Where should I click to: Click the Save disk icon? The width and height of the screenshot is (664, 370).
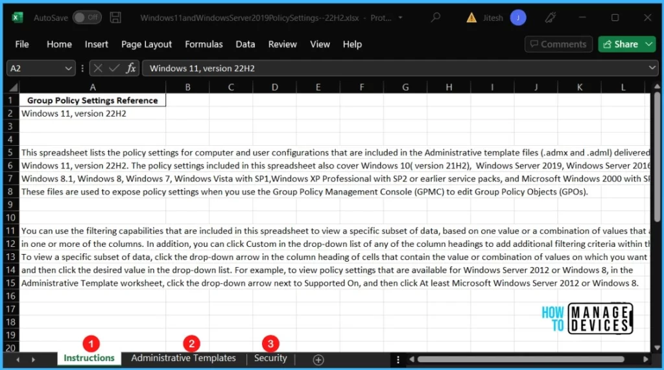point(115,17)
